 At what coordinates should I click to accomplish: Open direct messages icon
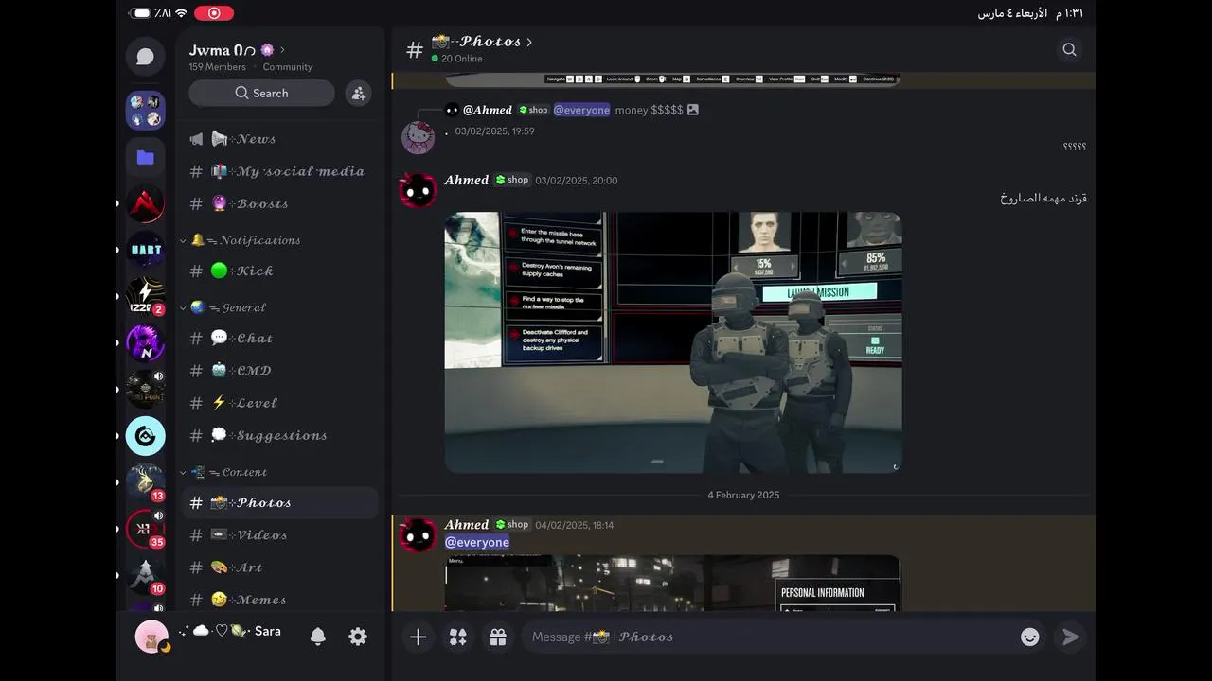(x=145, y=57)
